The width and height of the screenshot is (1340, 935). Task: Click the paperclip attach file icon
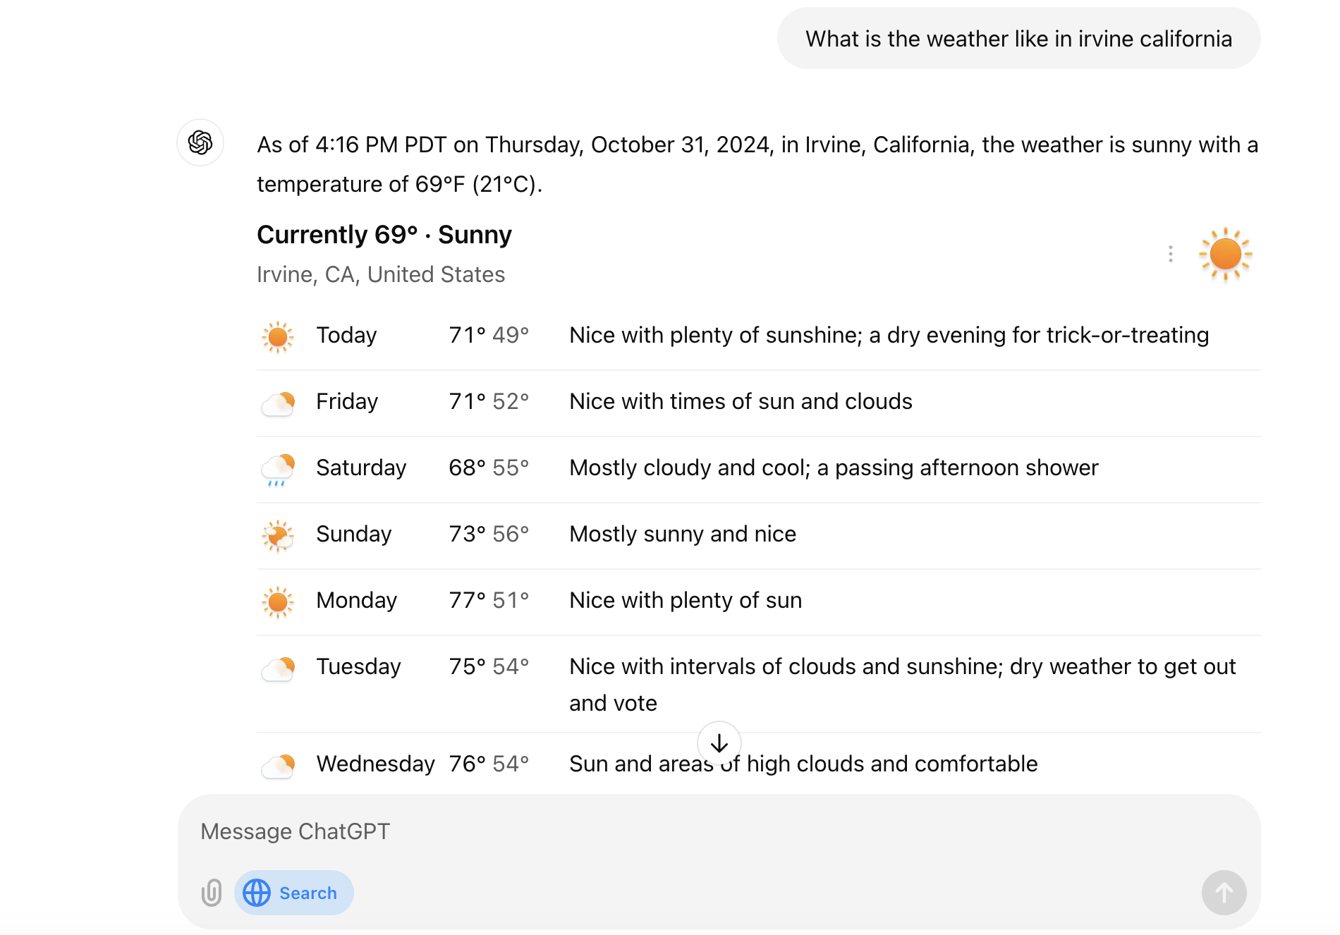[x=212, y=893]
